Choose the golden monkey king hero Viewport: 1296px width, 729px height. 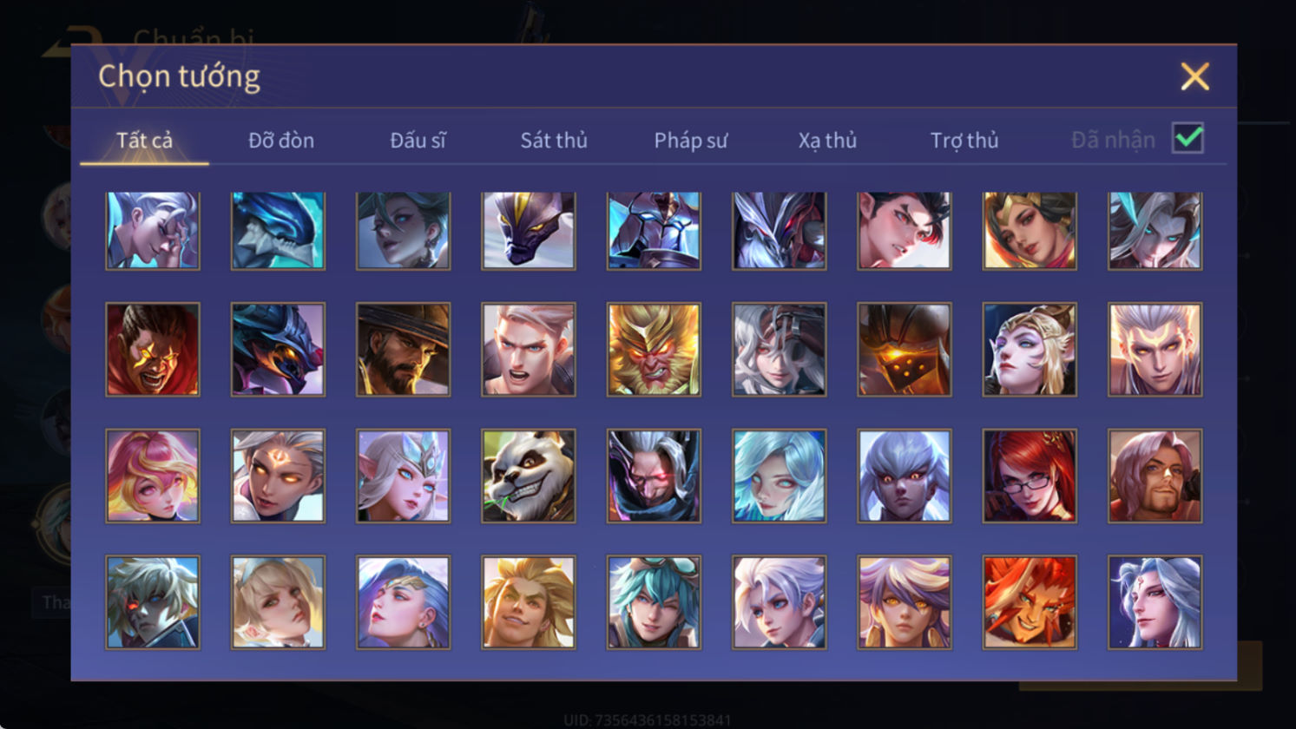[x=654, y=350]
